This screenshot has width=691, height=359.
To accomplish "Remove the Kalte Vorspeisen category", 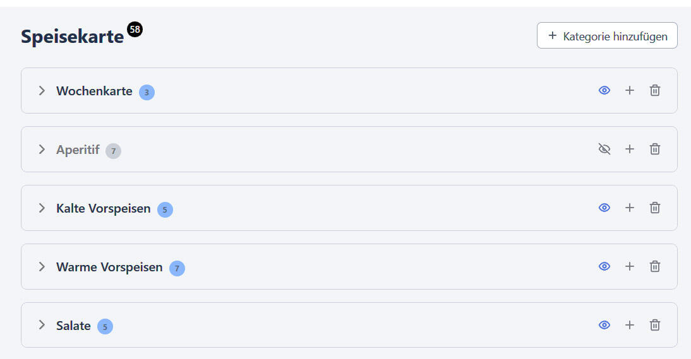I will (655, 208).
